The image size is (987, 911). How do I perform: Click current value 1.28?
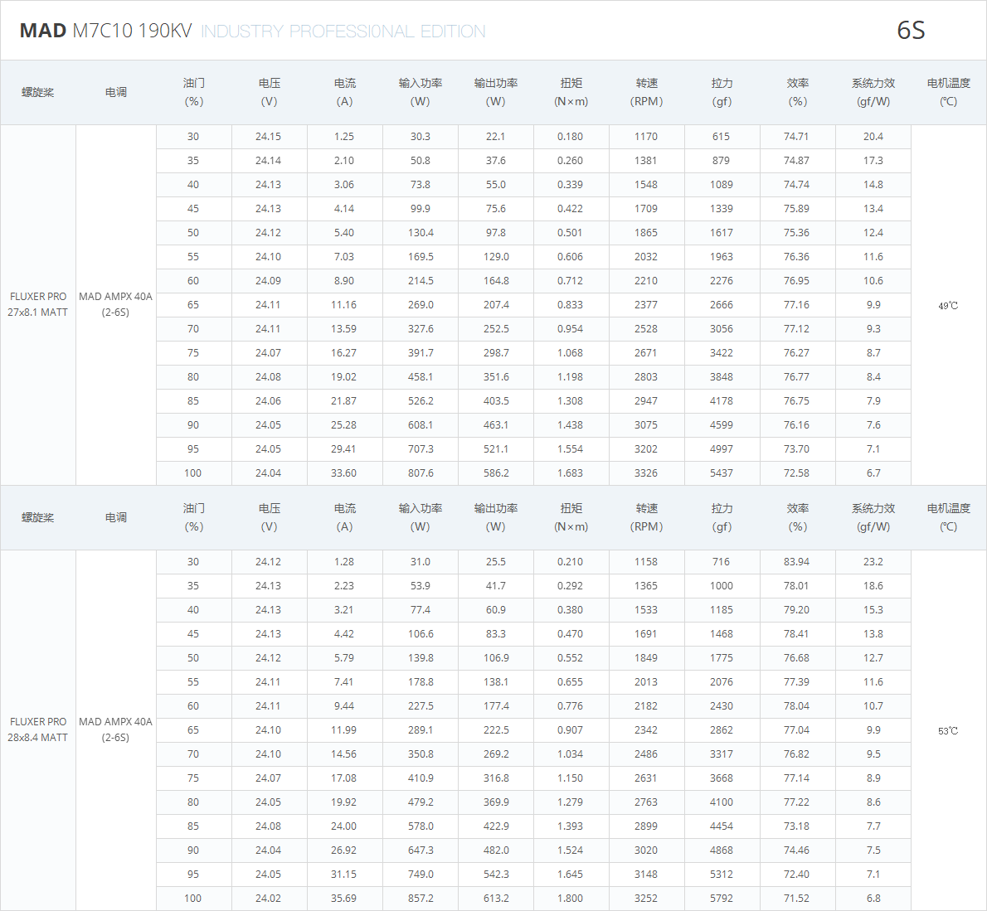tap(343, 562)
